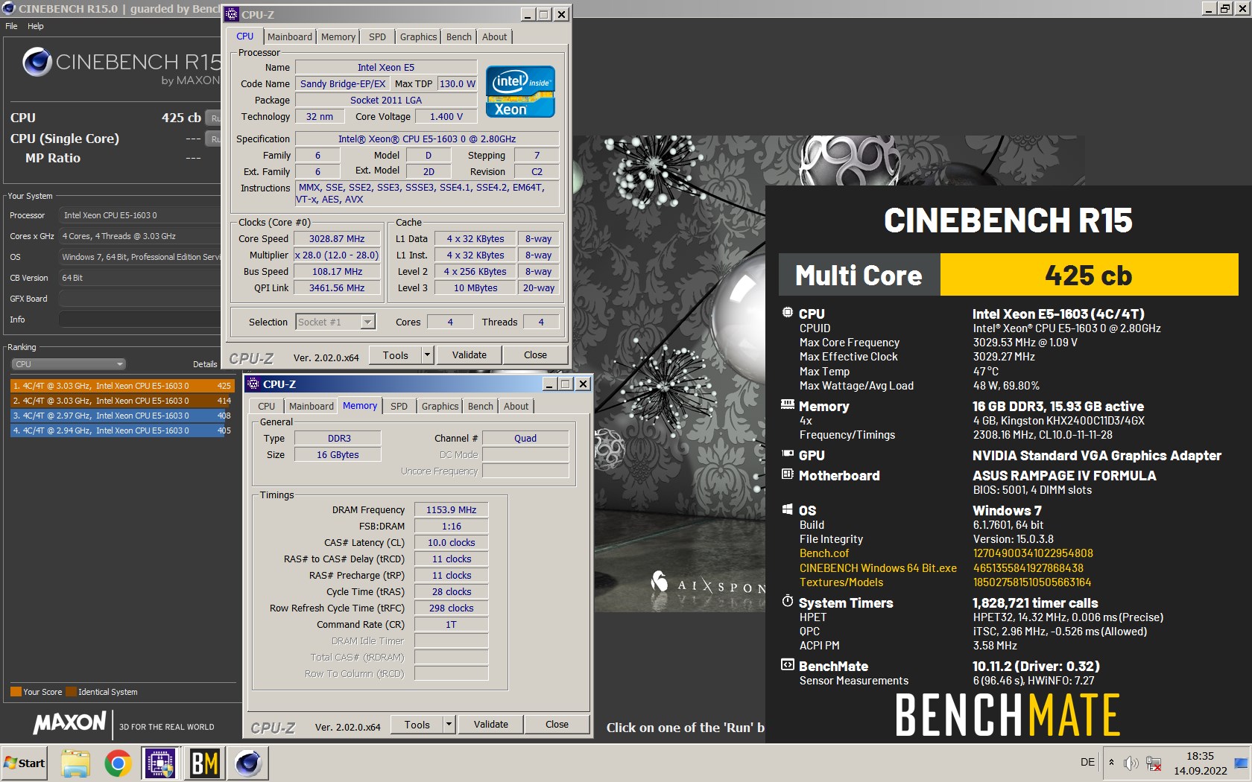Click BenchMate GPU section icon
This screenshot has height=782, width=1252.
787,454
